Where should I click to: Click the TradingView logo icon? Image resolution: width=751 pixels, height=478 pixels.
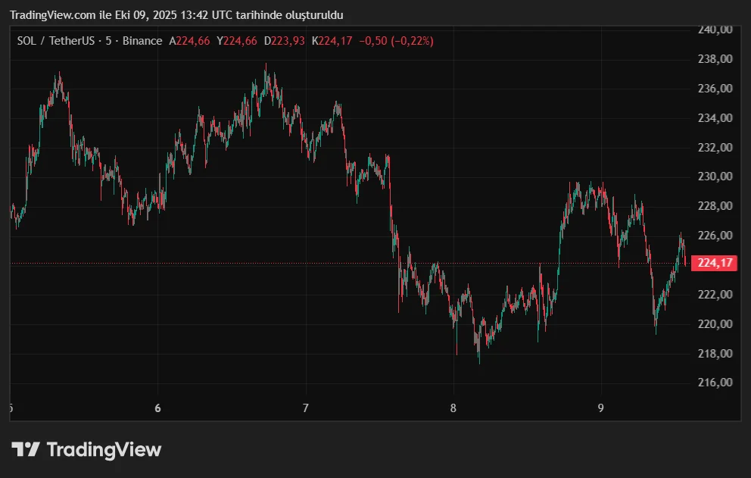25,449
